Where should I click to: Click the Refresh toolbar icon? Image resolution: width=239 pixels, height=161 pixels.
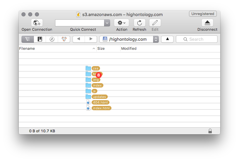coord(139,23)
